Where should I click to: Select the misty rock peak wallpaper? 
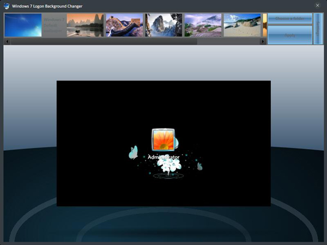click(163, 25)
